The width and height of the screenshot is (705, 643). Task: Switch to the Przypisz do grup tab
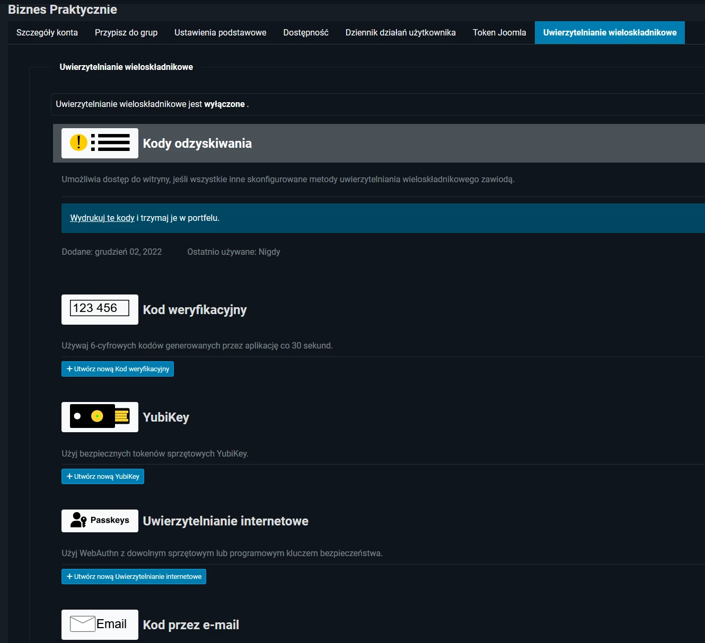click(x=126, y=33)
